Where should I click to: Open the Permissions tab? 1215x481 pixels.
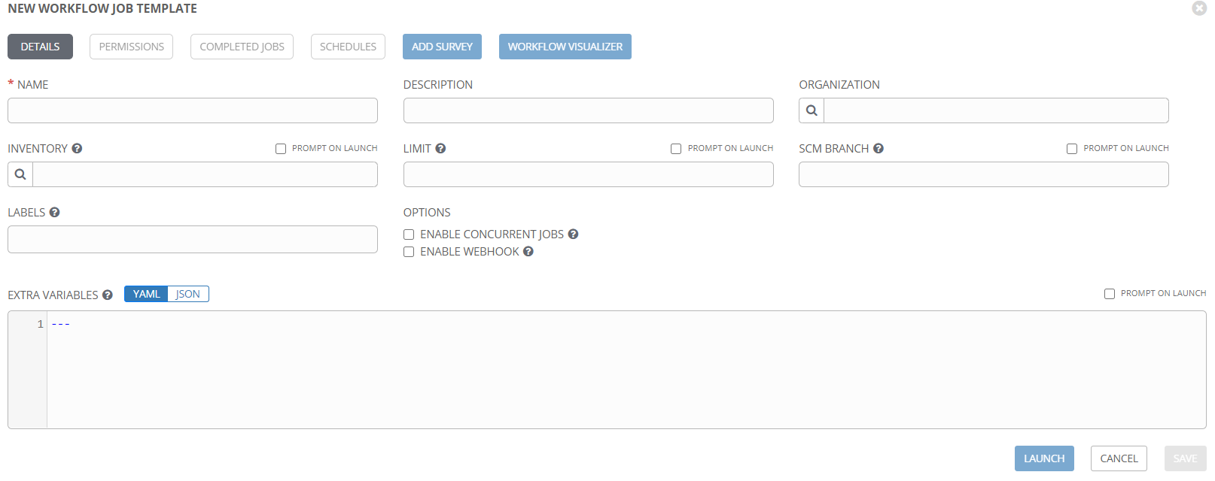pyautogui.click(x=132, y=47)
